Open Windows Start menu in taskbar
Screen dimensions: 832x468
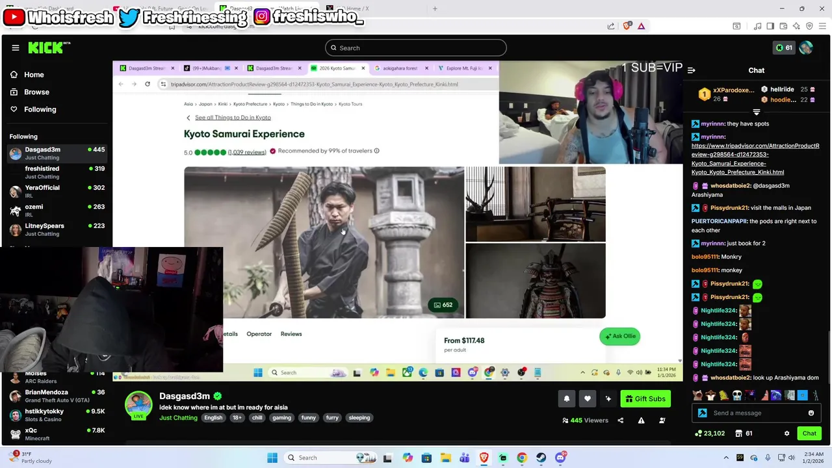click(272, 458)
